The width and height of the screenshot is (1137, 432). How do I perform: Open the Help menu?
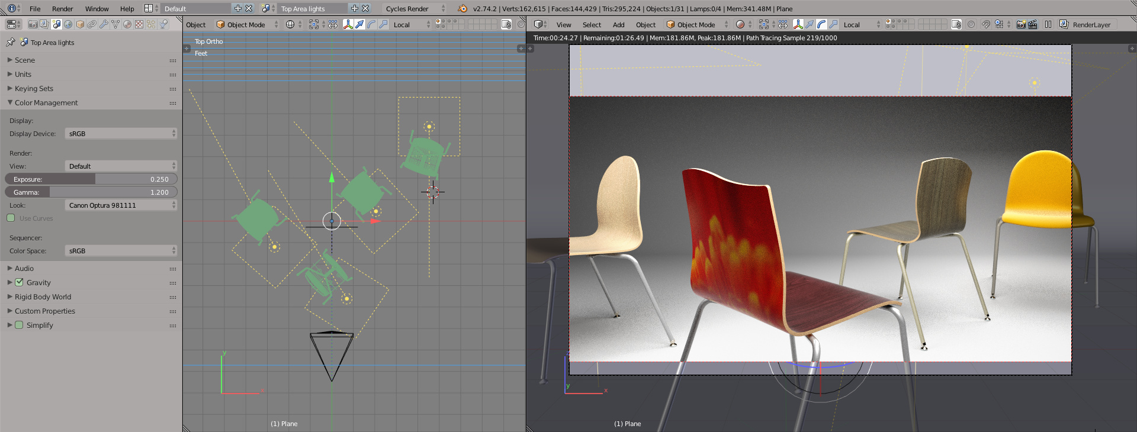click(x=127, y=9)
